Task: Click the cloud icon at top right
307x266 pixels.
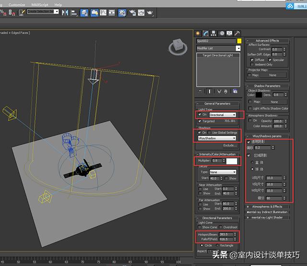Action: coord(290,6)
